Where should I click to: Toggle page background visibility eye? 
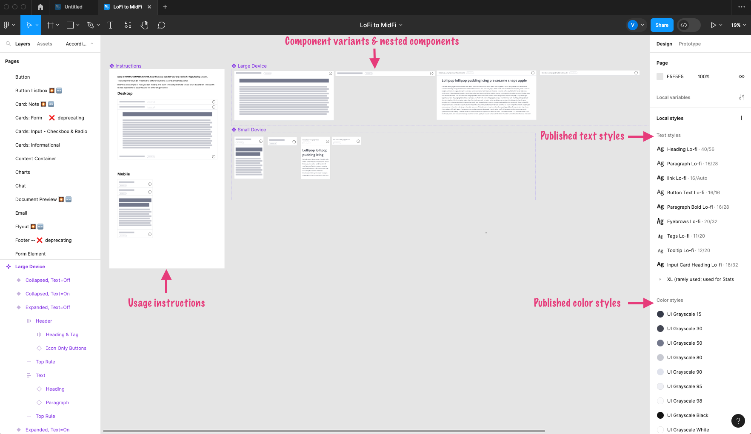pos(741,77)
